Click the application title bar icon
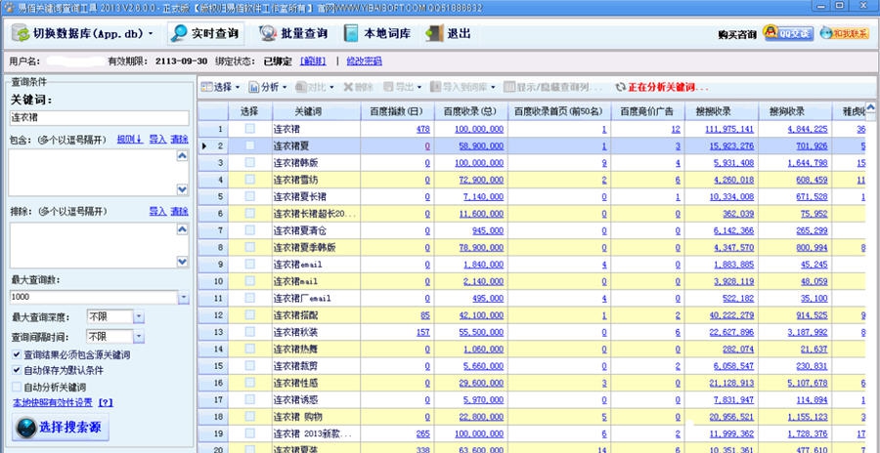The image size is (880, 453). [8, 6]
